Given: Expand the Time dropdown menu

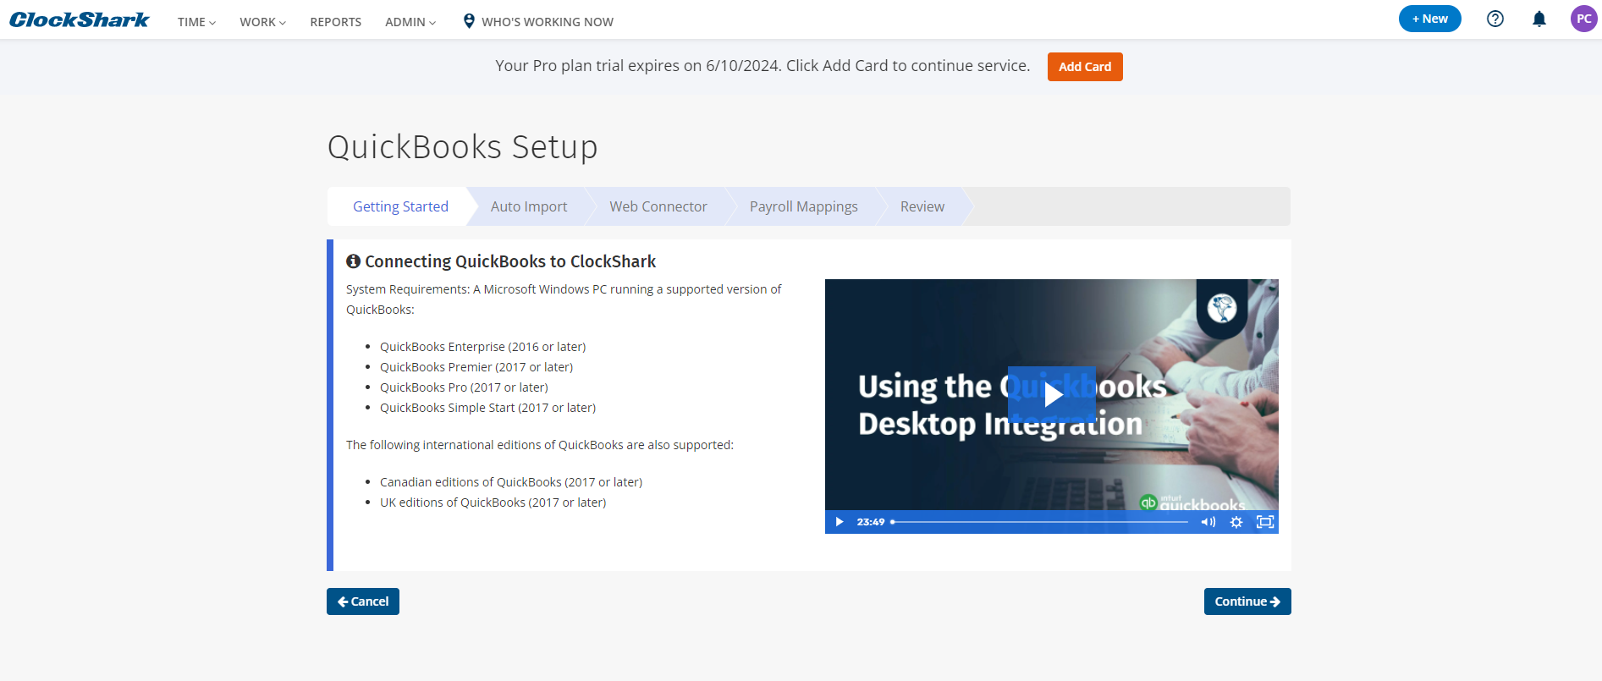Looking at the screenshot, I should point(196,22).
